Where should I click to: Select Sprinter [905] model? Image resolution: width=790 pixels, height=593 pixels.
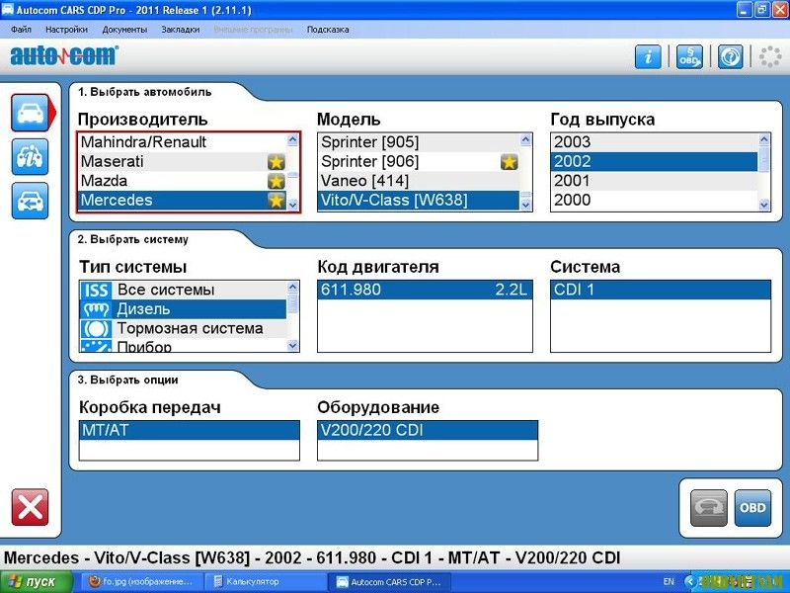pos(419,142)
